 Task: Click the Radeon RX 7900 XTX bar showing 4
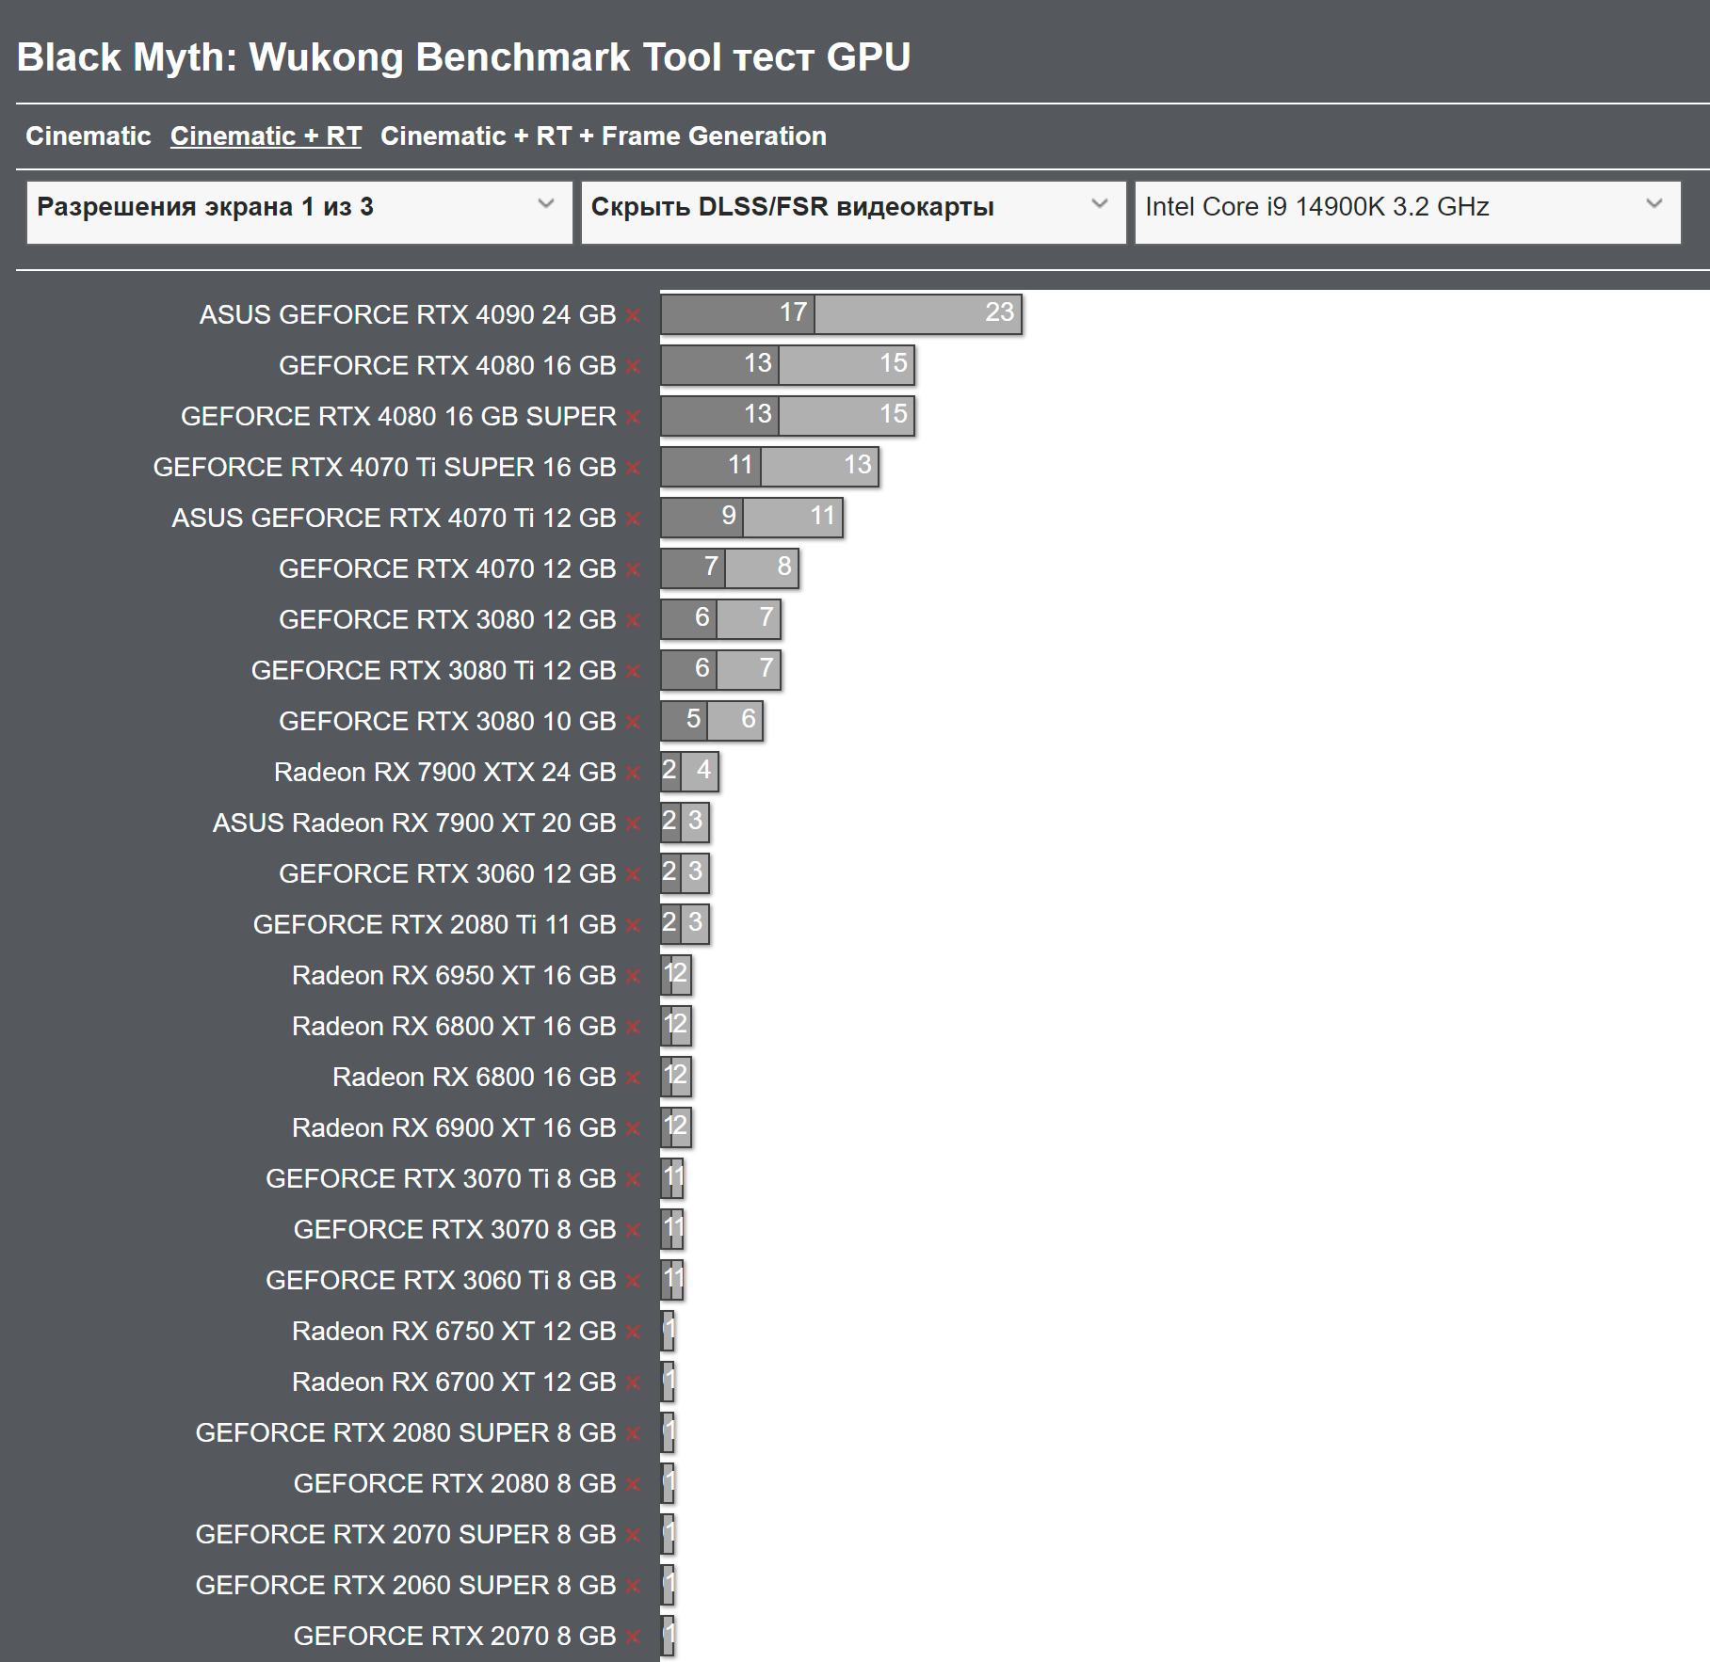(700, 772)
